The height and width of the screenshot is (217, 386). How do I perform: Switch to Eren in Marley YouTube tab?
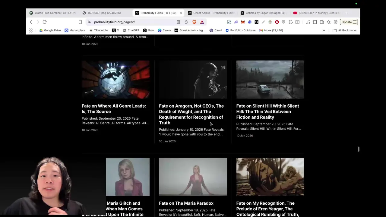[x=317, y=13]
